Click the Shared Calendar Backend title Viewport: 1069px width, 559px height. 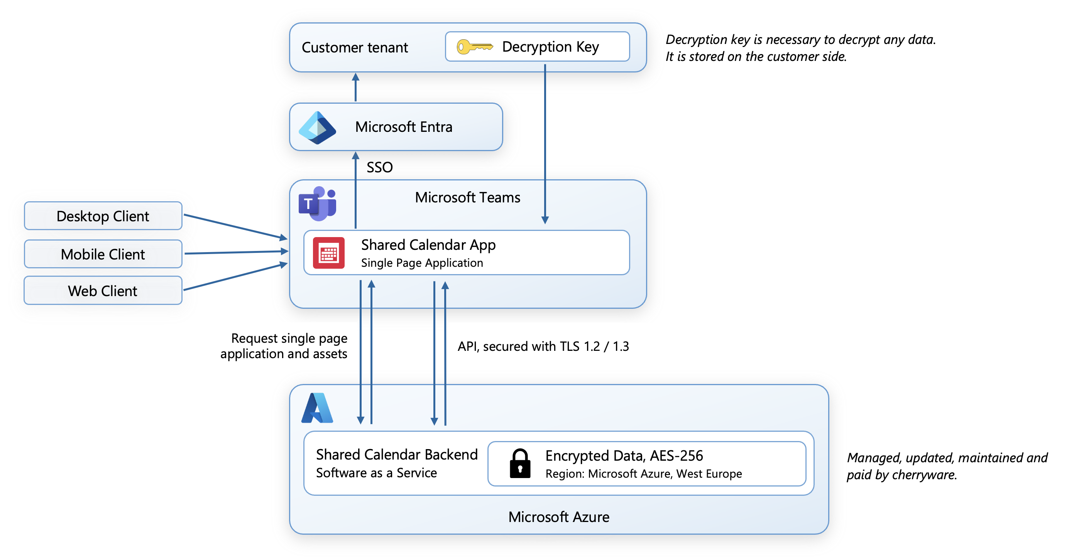point(397,455)
